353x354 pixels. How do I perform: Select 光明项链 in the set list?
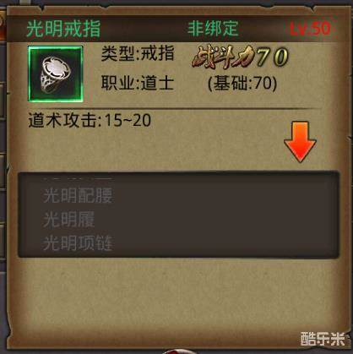(x=78, y=243)
